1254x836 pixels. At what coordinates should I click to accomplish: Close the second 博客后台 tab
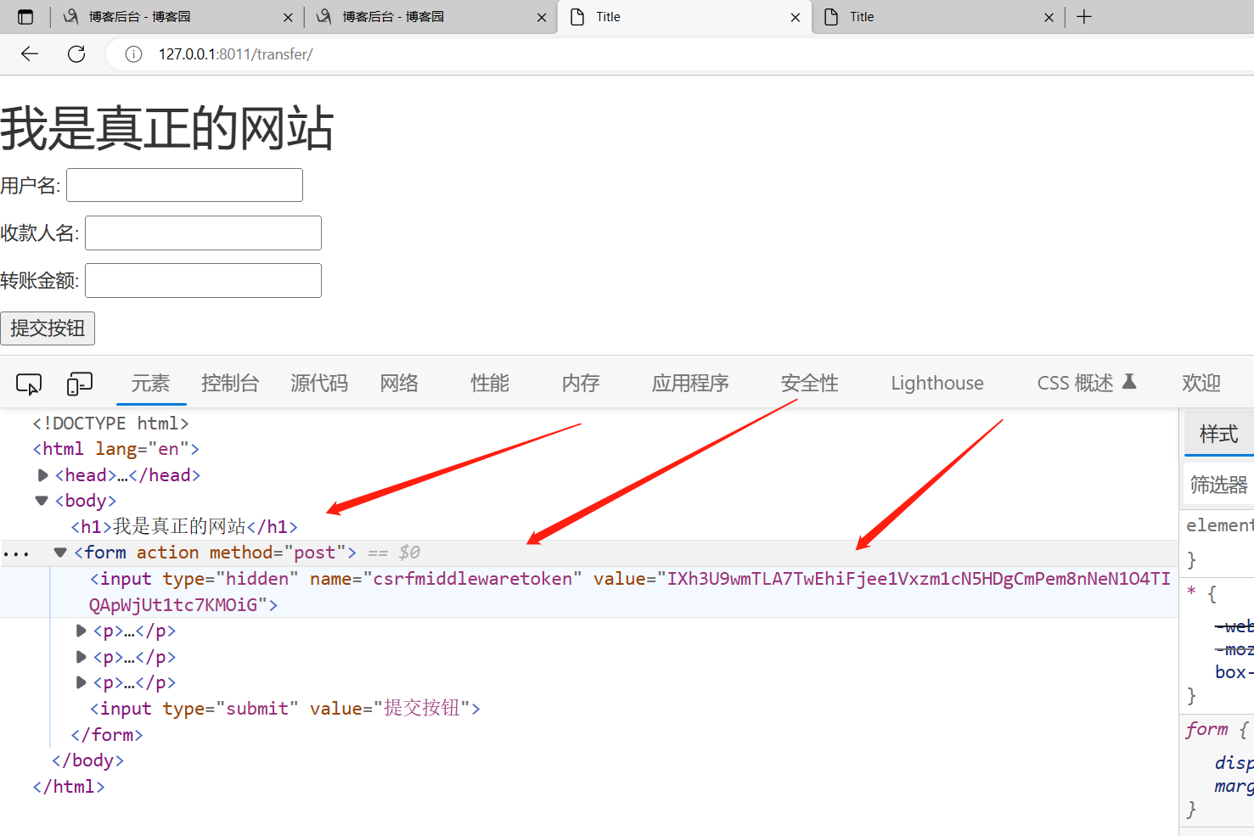[x=542, y=17]
